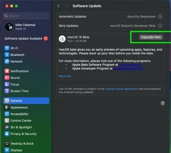Open the Network globe icon
Screen dimensions: 171x153
click(7, 61)
